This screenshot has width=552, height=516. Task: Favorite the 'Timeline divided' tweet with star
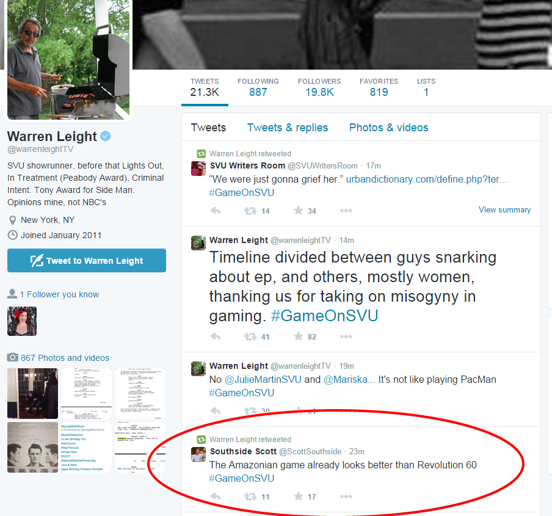298,336
